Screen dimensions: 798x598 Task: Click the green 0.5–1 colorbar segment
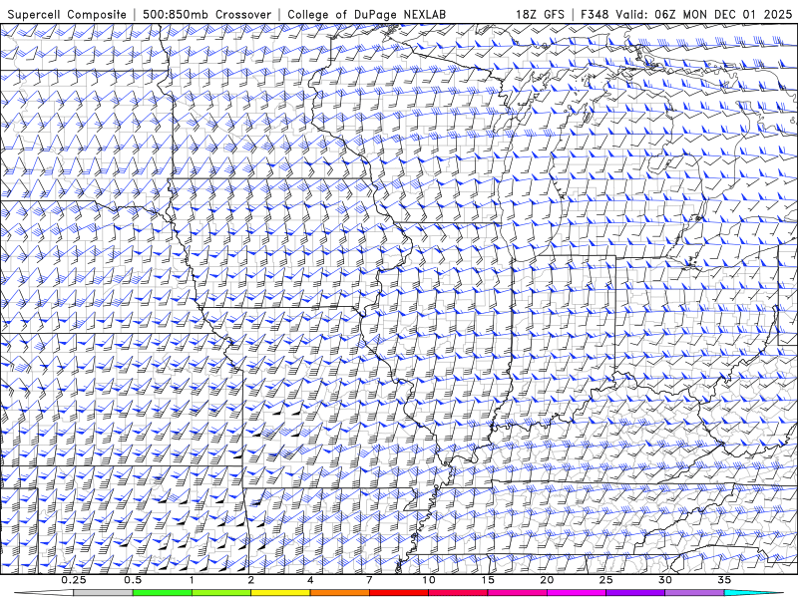click(x=163, y=593)
